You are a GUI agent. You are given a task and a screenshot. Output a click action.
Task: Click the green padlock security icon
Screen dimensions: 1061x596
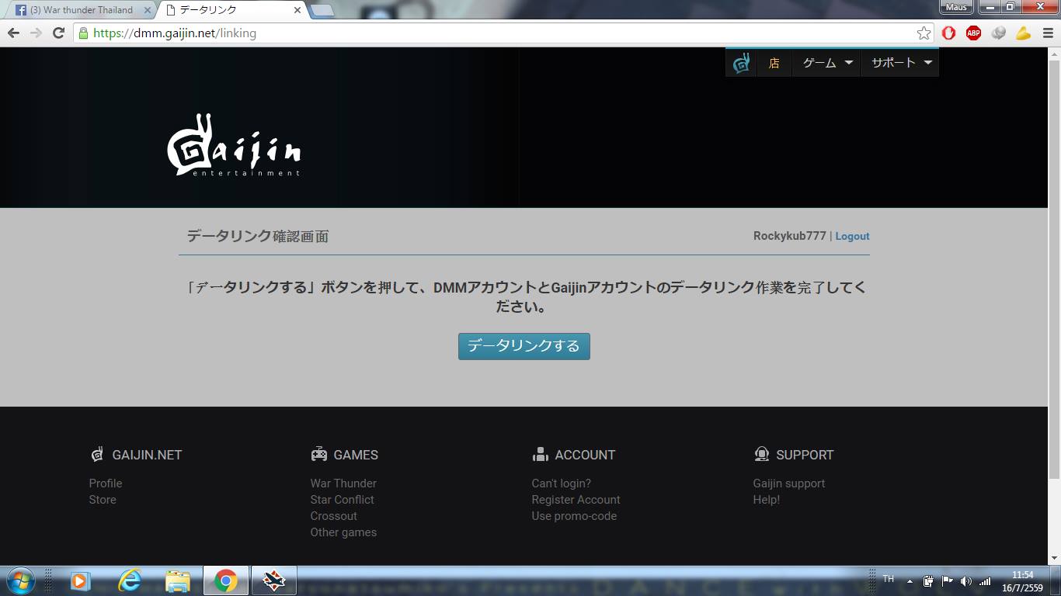click(x=83, y=33)
